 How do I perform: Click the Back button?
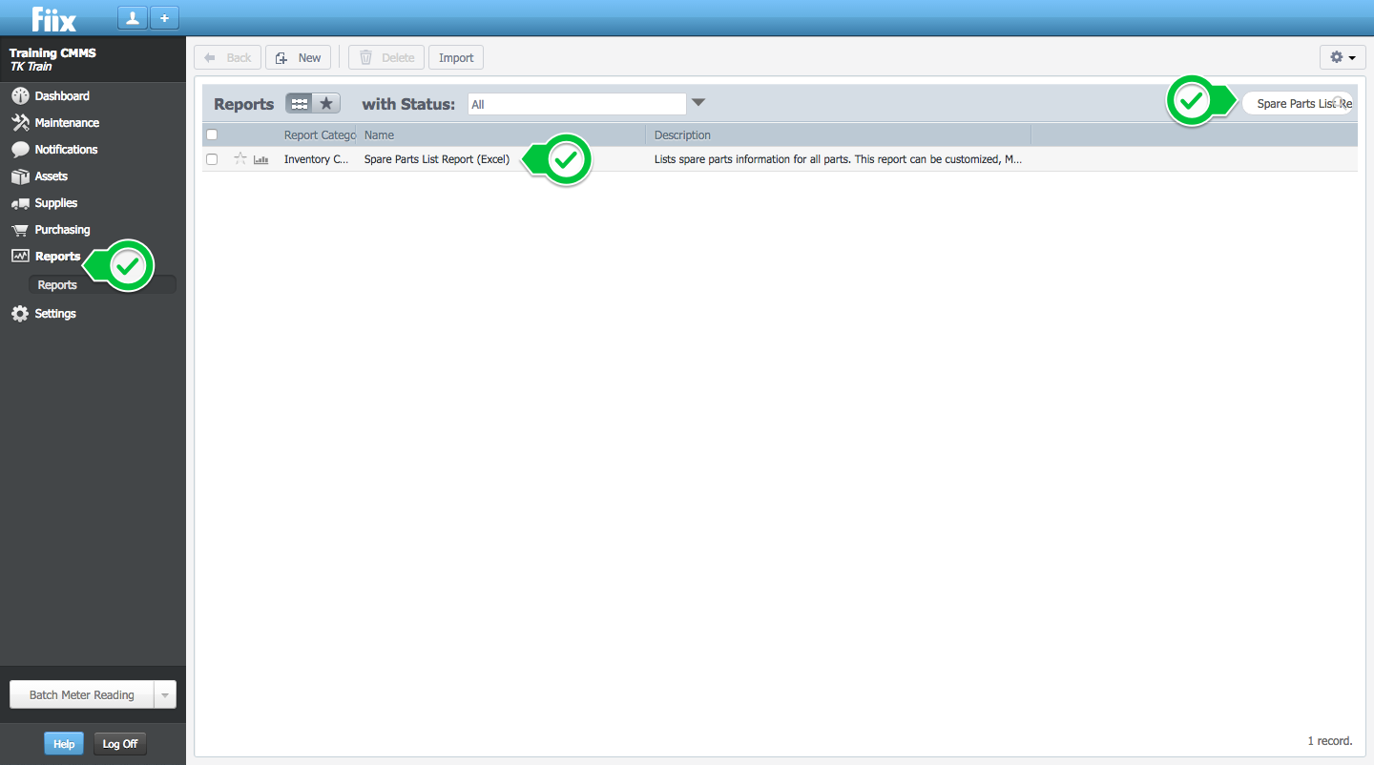pos(227,57)
